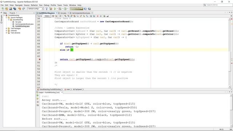Close the Output FunWithSorting (run) tab
The height and width of the screenshot is (131, 233).
[x=62, y=92]
